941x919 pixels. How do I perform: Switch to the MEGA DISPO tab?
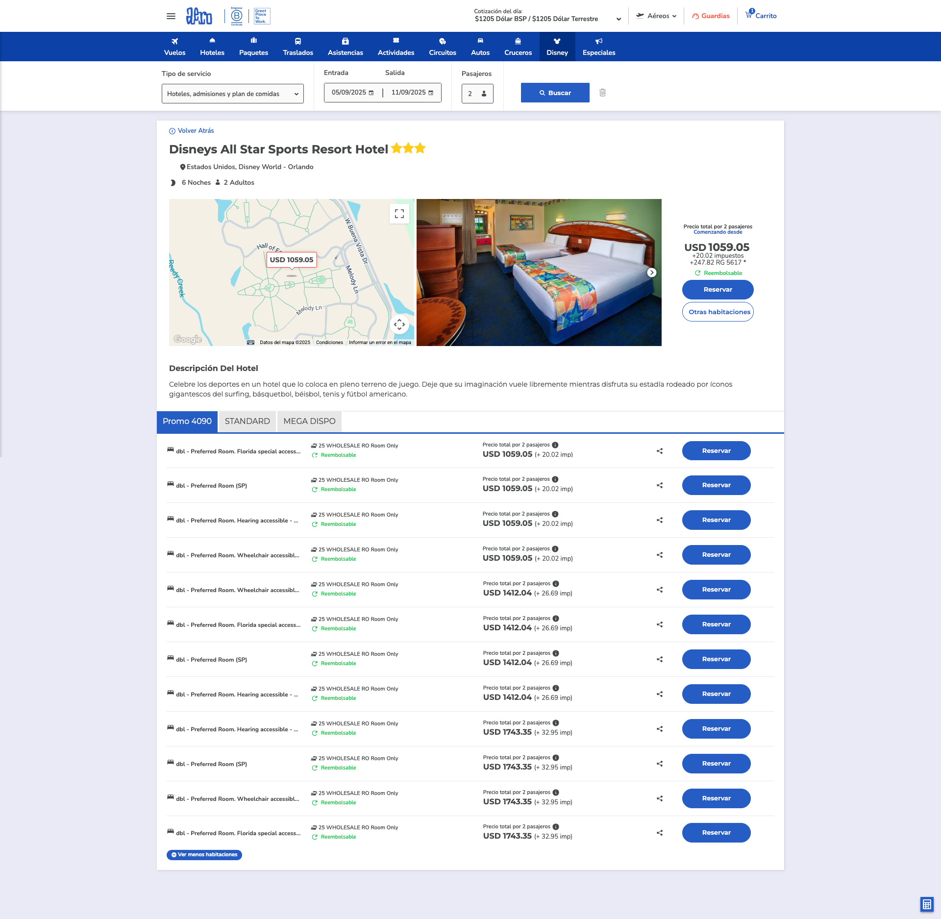click(310, 422)
